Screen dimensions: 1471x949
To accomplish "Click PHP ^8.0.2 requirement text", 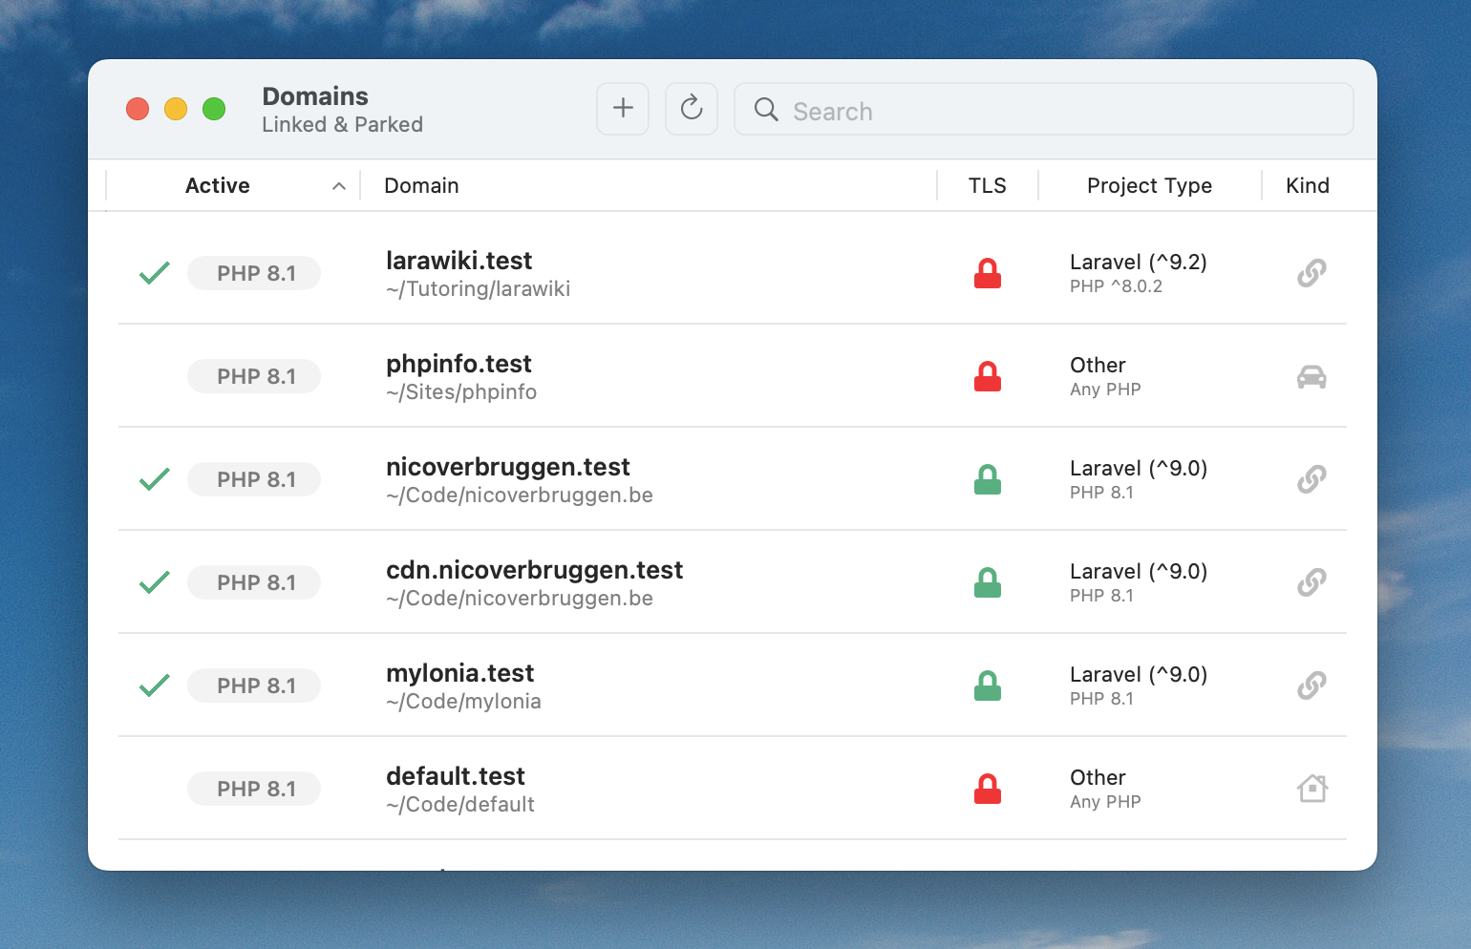I will pyautogui.click(x=1116, y=286).
